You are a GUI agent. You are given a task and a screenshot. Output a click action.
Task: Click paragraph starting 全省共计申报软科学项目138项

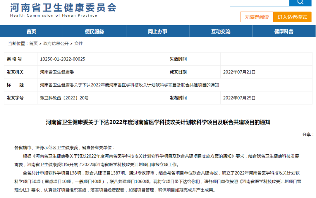point(158,181)
